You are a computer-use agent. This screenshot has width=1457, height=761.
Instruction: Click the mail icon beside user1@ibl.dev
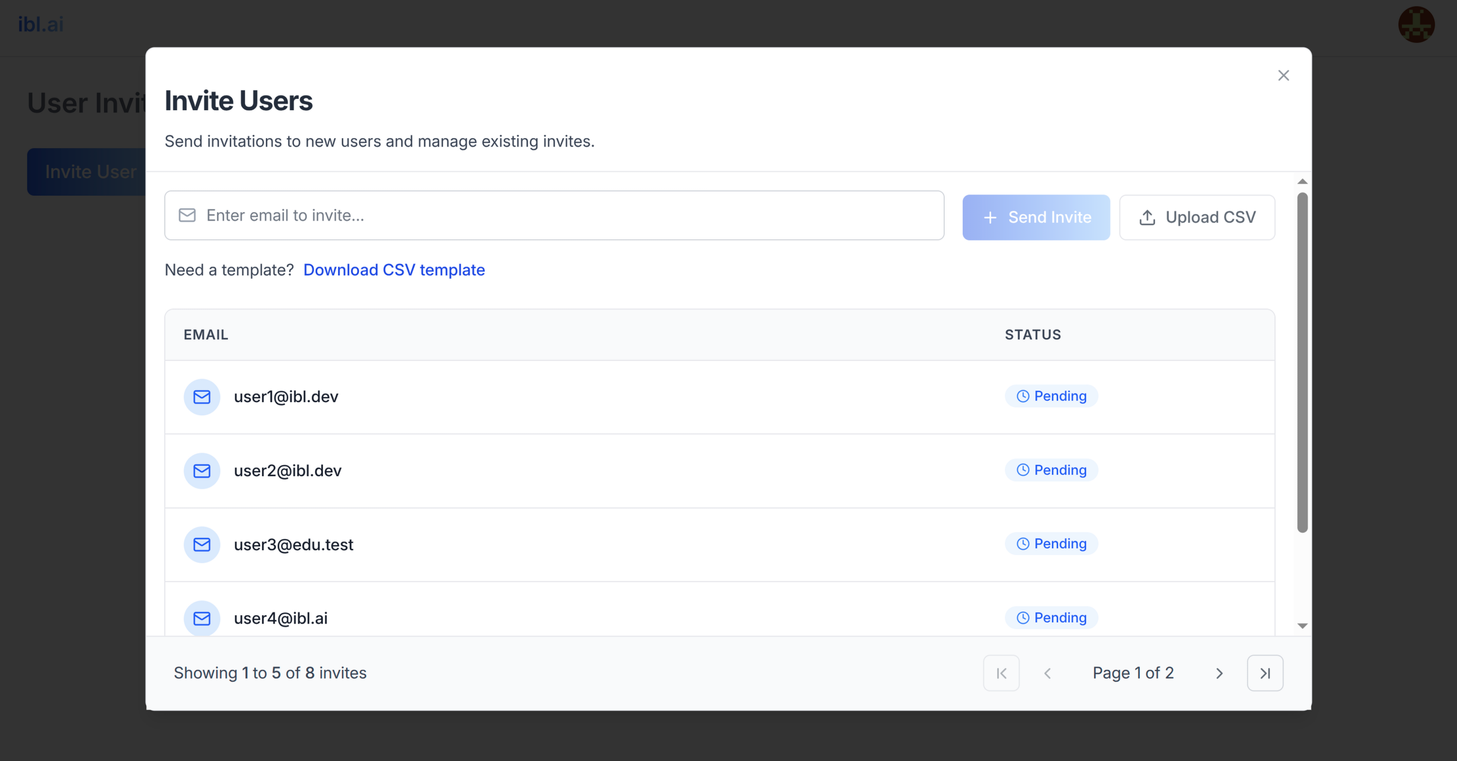202,396
